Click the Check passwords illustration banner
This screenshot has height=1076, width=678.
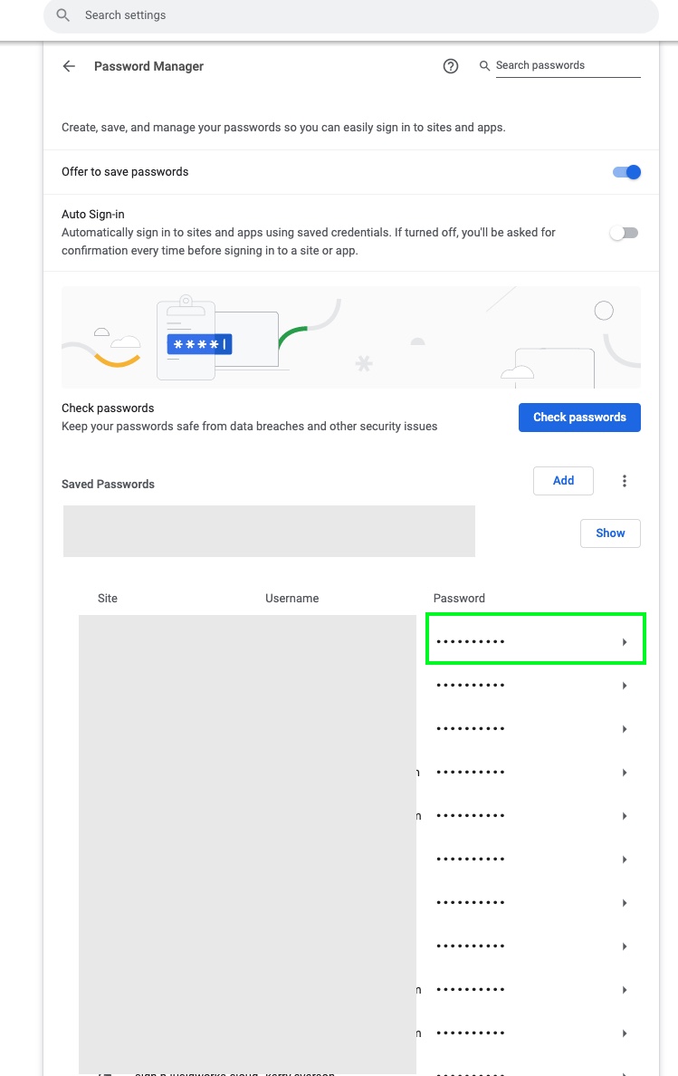pos(350,337)
